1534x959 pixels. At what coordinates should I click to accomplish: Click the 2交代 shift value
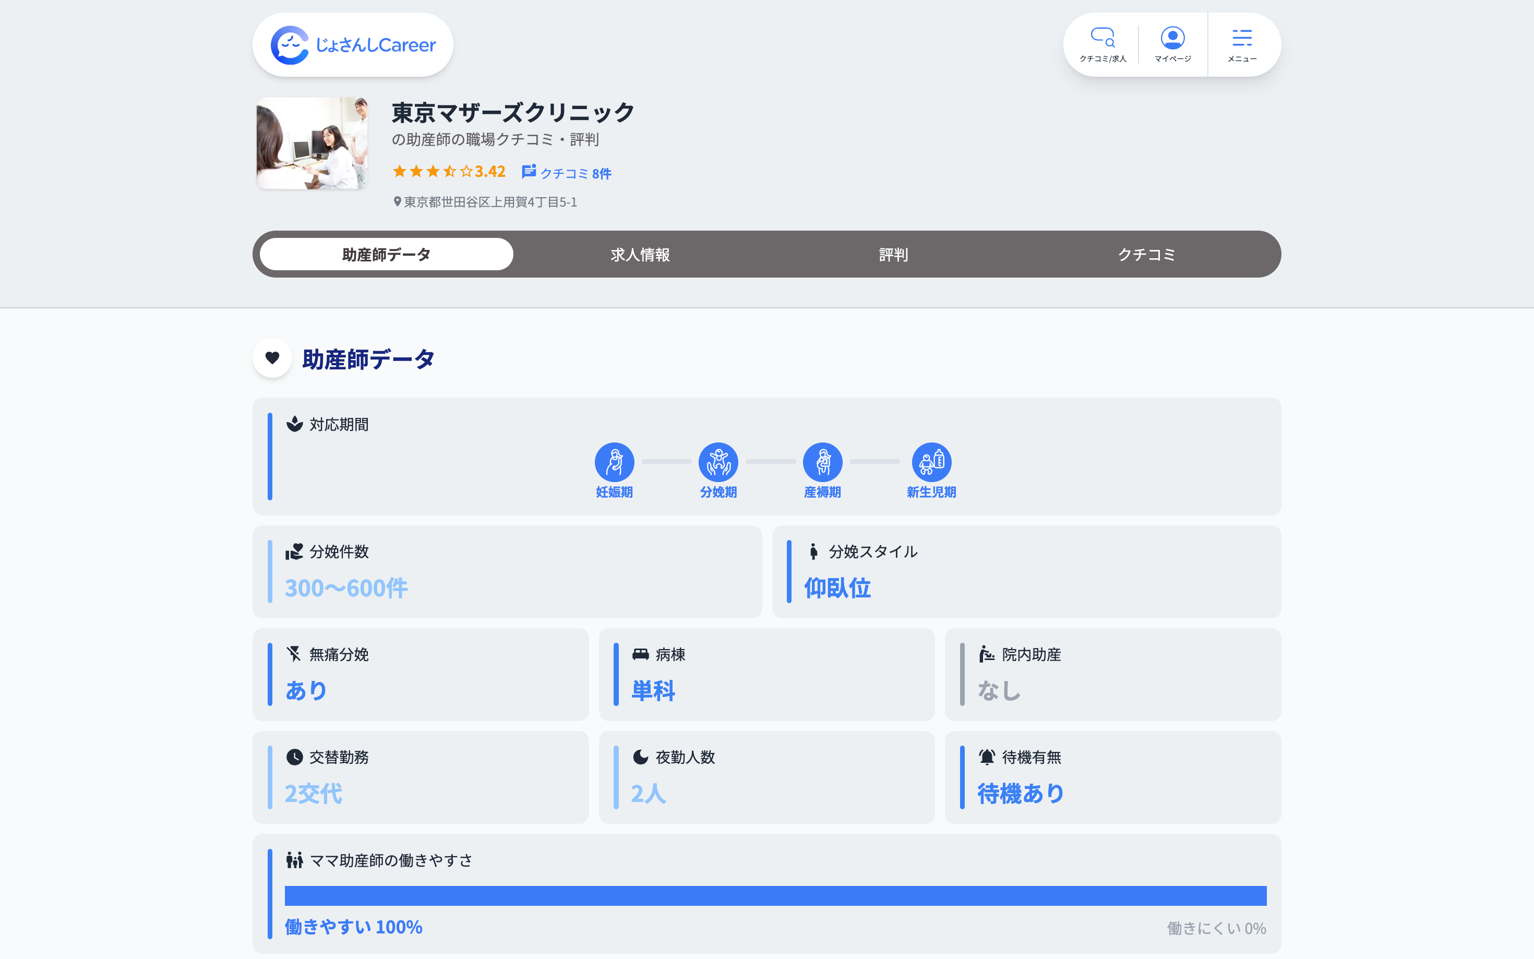click(x=314, y=794)
